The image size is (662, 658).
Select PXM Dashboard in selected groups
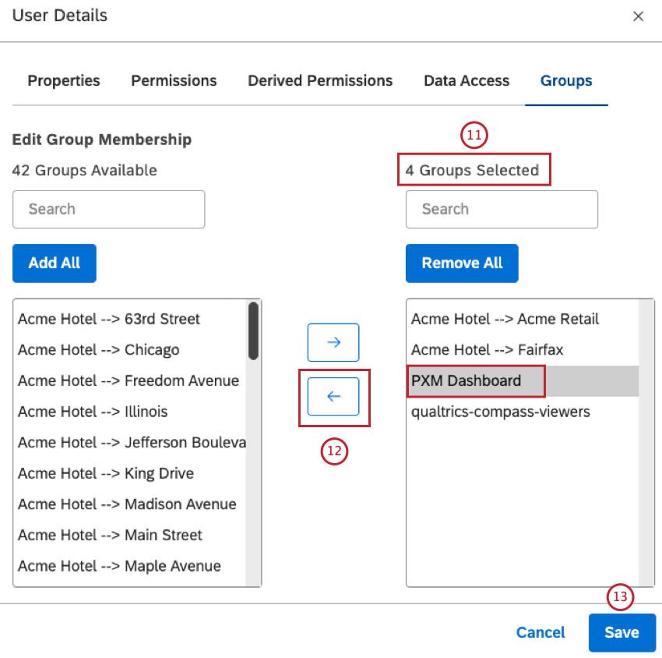pos(475,380)
